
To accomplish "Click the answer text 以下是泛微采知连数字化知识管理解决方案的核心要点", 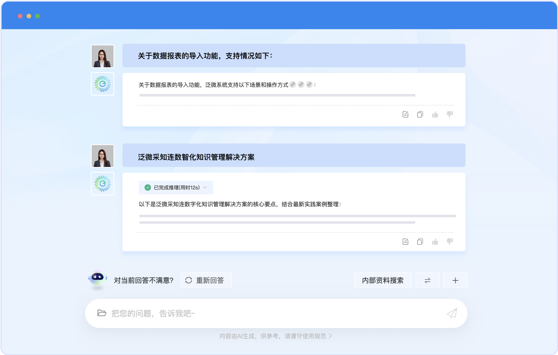I will 208,204.
